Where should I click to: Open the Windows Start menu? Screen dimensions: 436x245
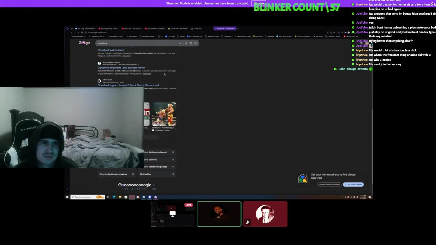[x=67, y=197]
